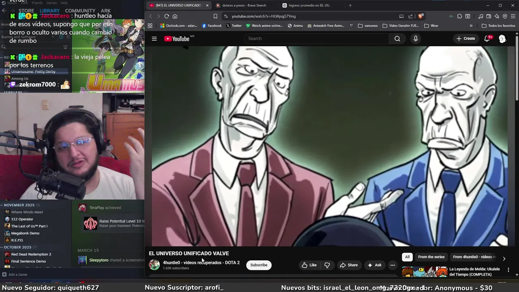The height and width of the screenshot is (292, 519).
Task: Select the 'All' filter chip
Action: [407, 257]
